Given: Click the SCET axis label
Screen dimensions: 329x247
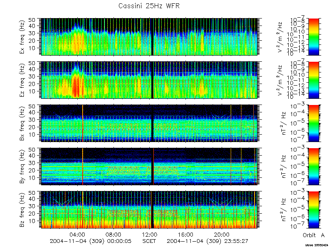Looking at the screenshot, I should point(149,241).
